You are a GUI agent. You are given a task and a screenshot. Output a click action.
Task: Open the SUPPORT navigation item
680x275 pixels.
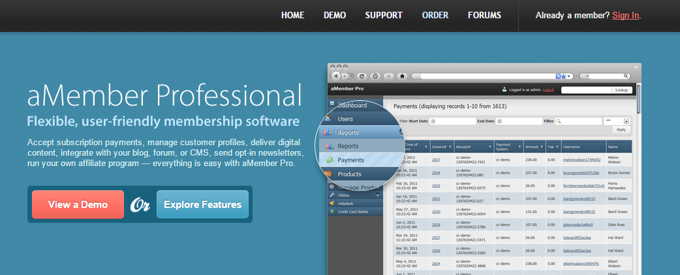tap(384, 15)
